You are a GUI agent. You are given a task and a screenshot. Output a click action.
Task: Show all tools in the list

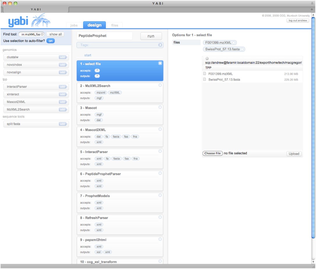point(56,34)
